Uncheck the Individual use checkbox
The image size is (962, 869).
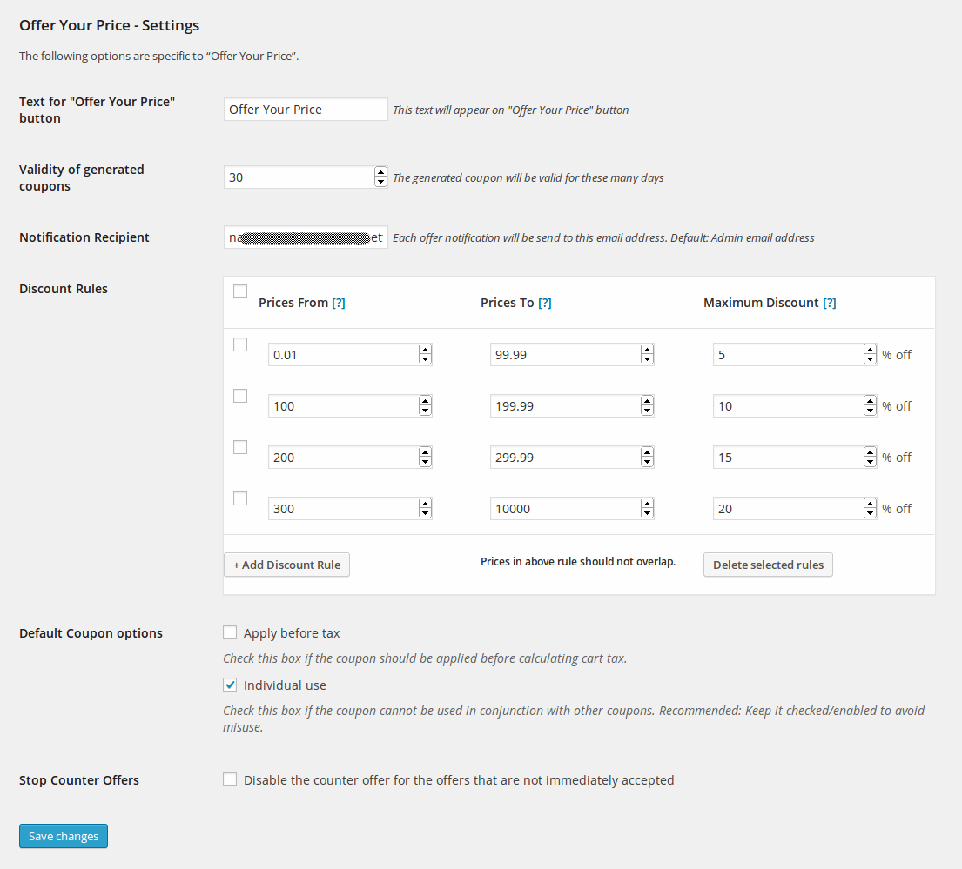[x=230, y=685]
